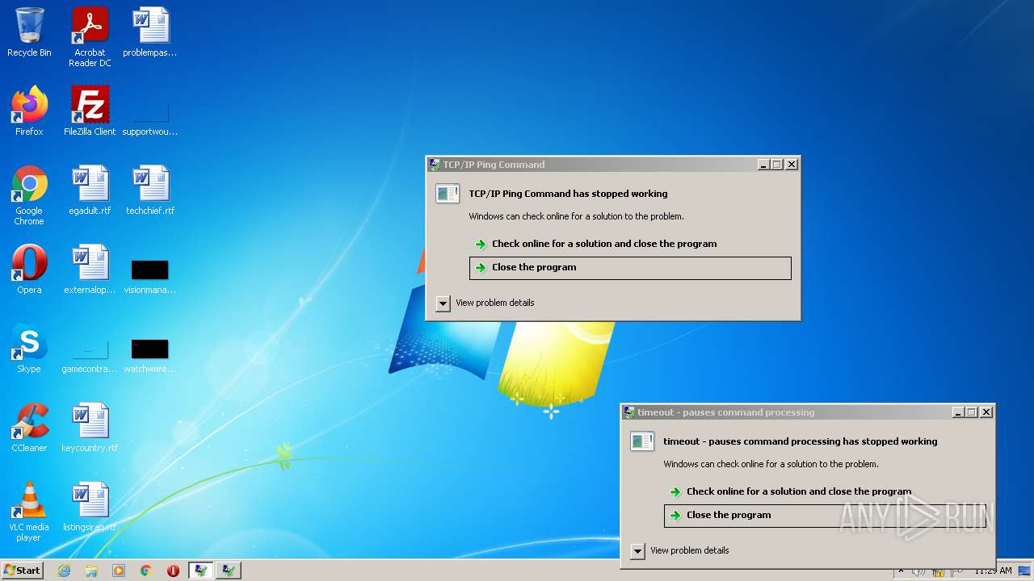Launch Acrobat Reader DC from desktop
1034x581 pixels.
(90, 37)
